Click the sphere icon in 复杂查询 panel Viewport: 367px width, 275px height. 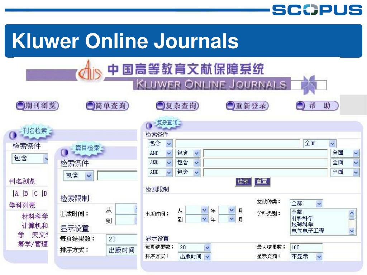149,126
